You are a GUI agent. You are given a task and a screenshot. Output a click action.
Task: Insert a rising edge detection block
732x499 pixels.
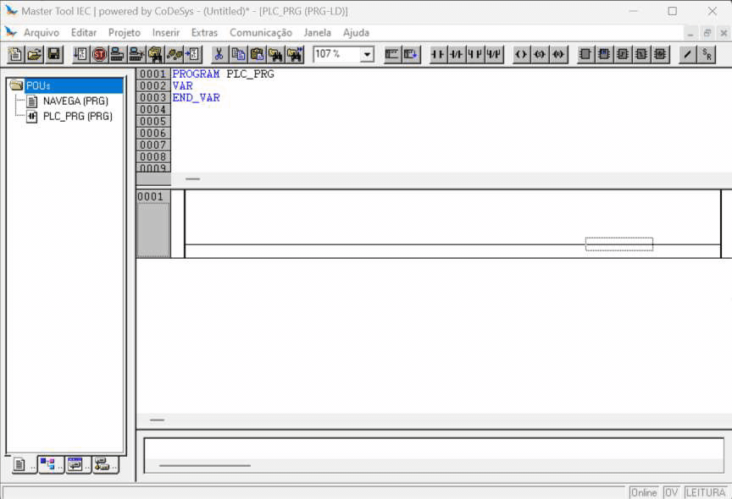623,54
